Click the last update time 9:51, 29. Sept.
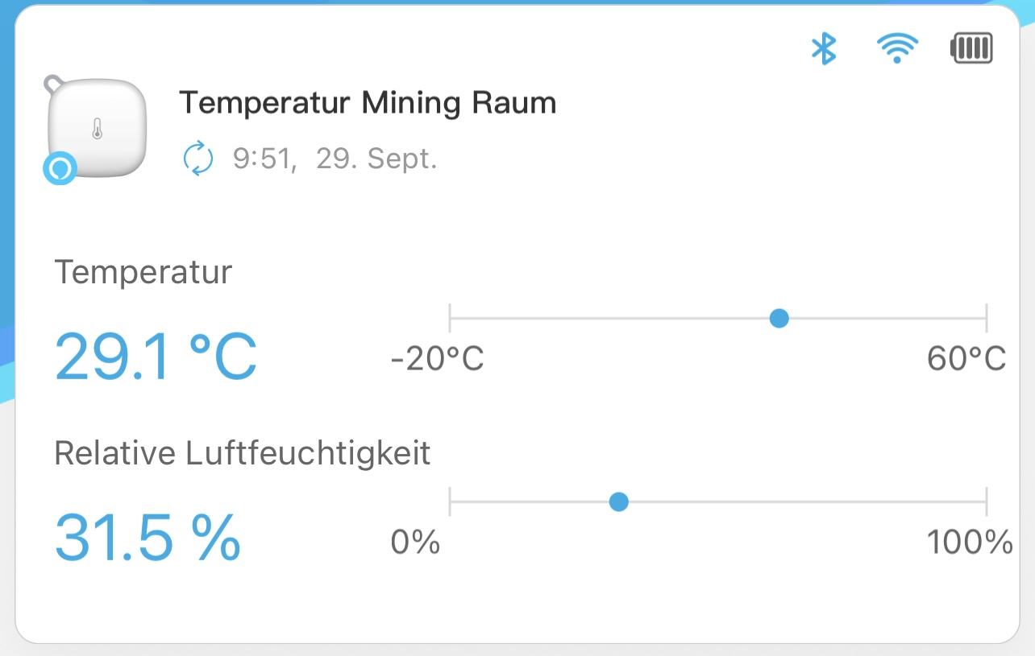The height and width of the screenshot is (656, 1035). pyautogui.click(x=335, y=159)
